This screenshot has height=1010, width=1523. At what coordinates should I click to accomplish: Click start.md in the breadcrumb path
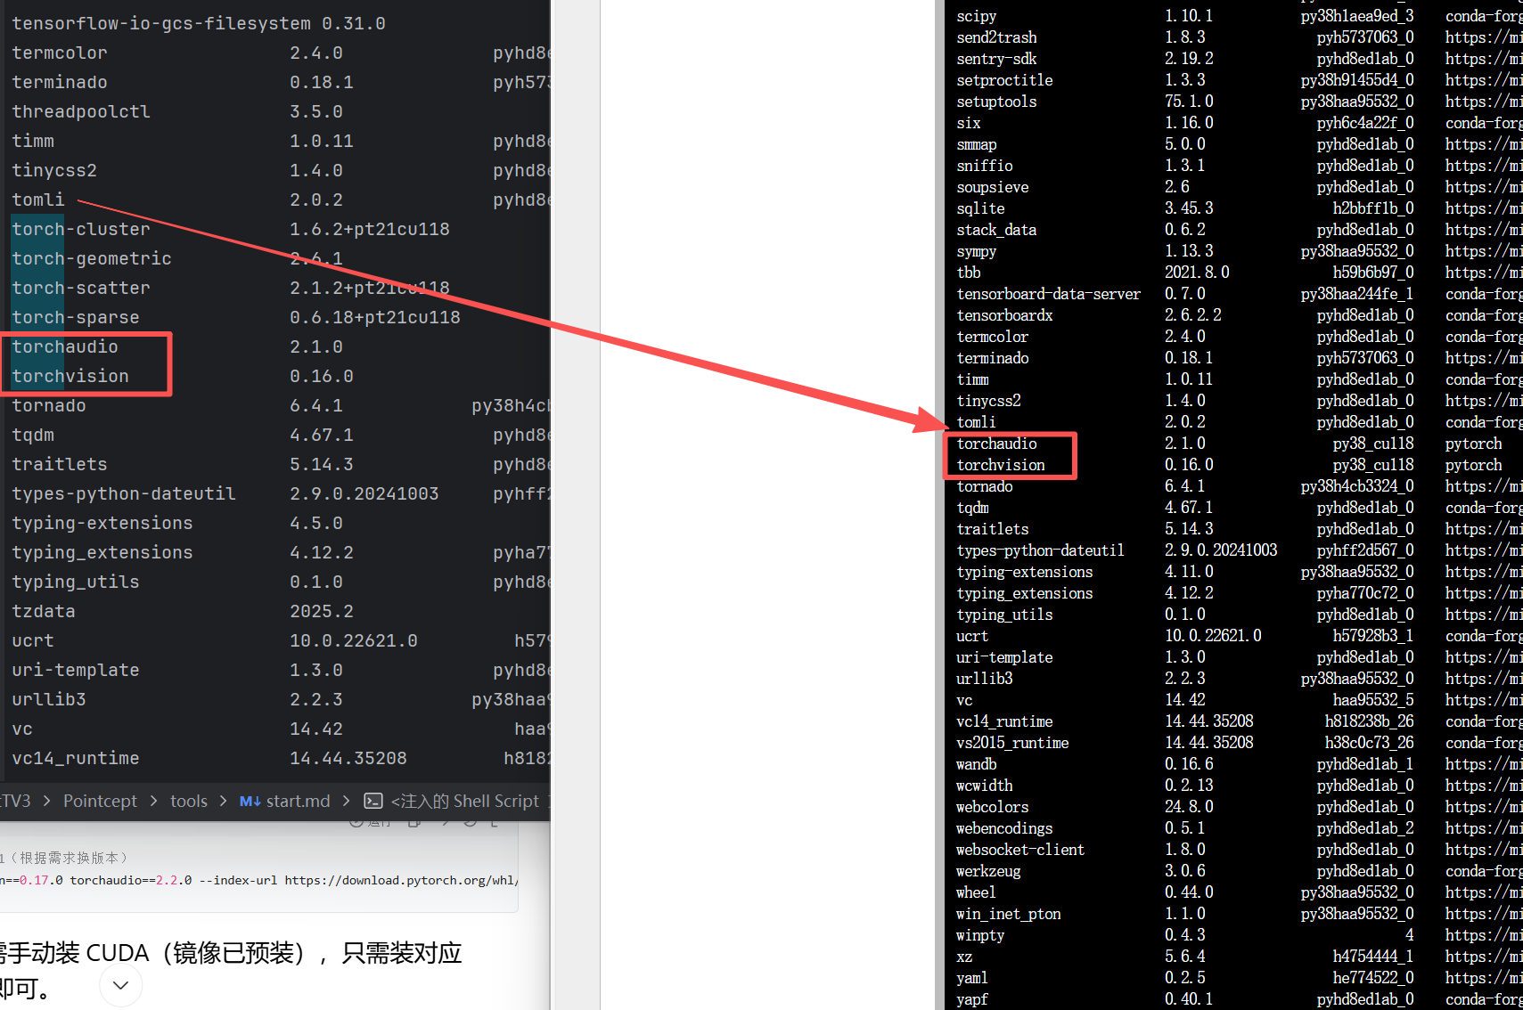tap(297, 801)
